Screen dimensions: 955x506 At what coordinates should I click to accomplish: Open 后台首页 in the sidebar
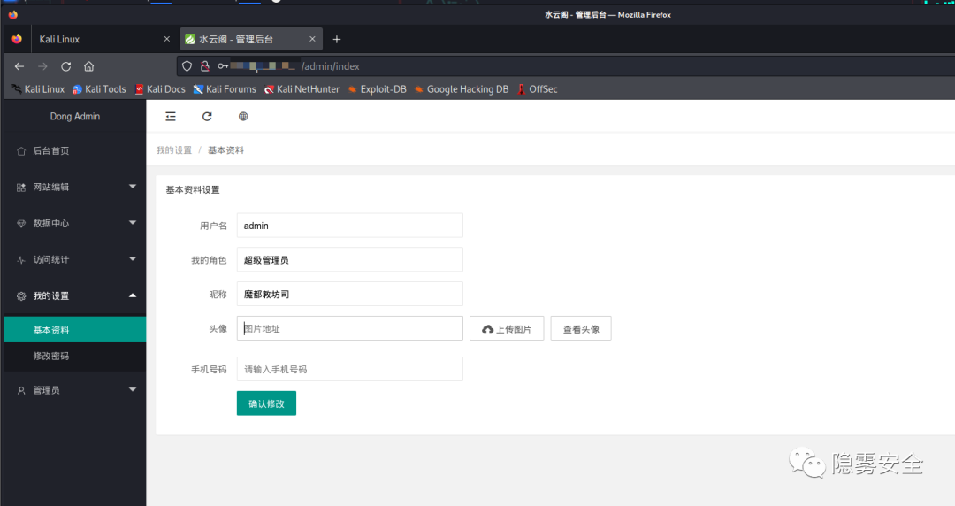click(74, 150)
